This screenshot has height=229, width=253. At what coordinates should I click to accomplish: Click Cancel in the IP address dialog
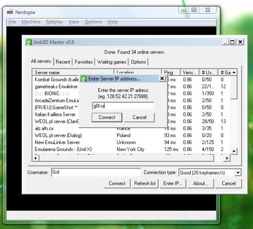tap(140, 117)
